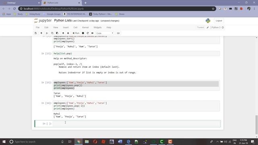This screenshot has height=145, width=258.
Task: Open the command palette keyboard icon
Action: (x=118, y=33)
